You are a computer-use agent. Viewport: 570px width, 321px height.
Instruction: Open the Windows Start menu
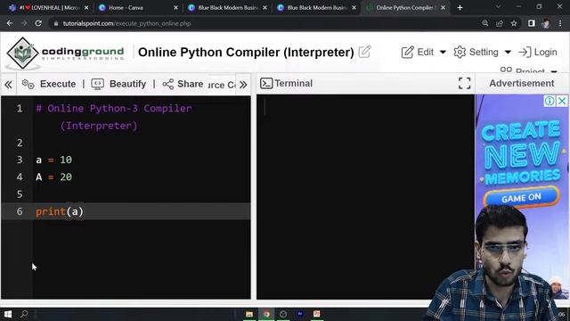coord(8,314)
